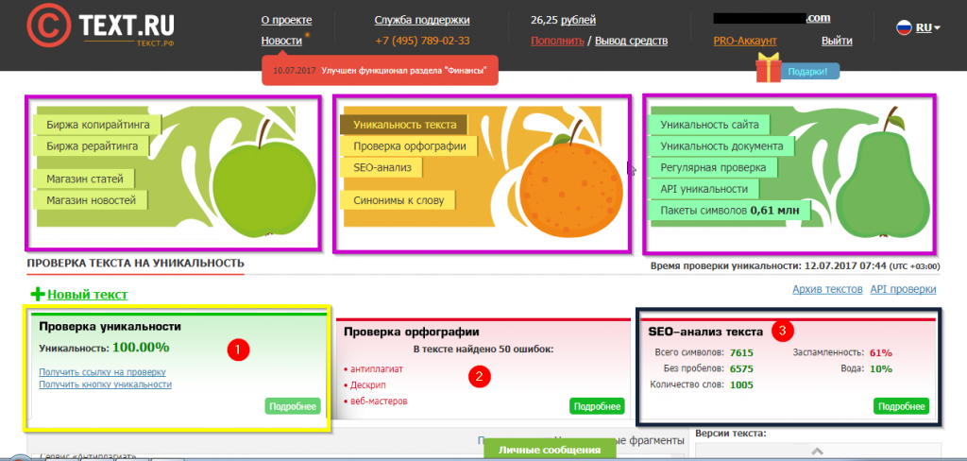
Task: Open Биржа рерайтинга menu item
Action: pos(92,146)
